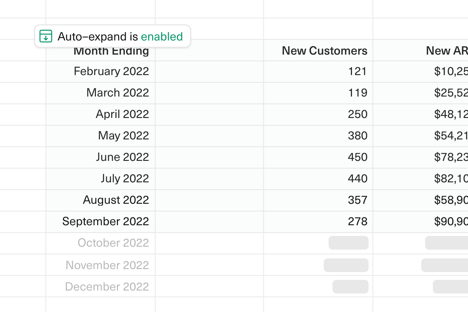Select the 'April 2022' cell
This screenshot has width=468, height=312.
122,114
